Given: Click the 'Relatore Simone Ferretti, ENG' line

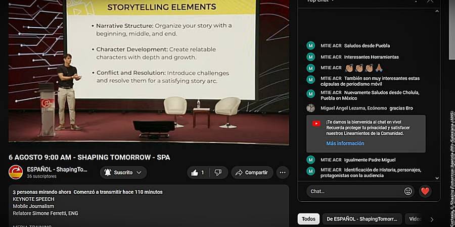Looking at the screenshot, I should [45, 213].
